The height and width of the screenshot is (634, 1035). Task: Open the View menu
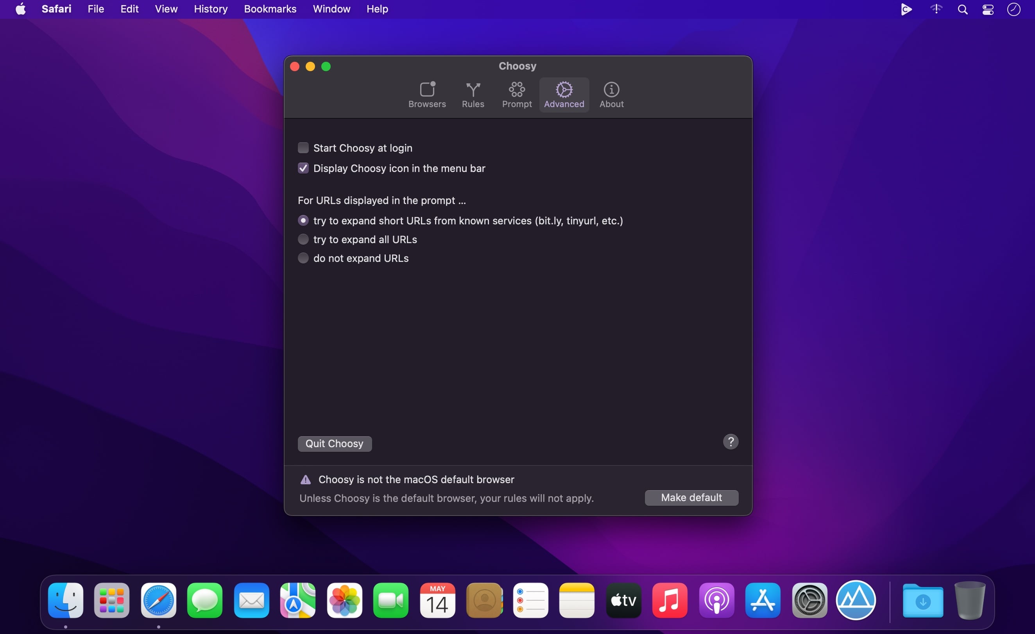(166, 9)
